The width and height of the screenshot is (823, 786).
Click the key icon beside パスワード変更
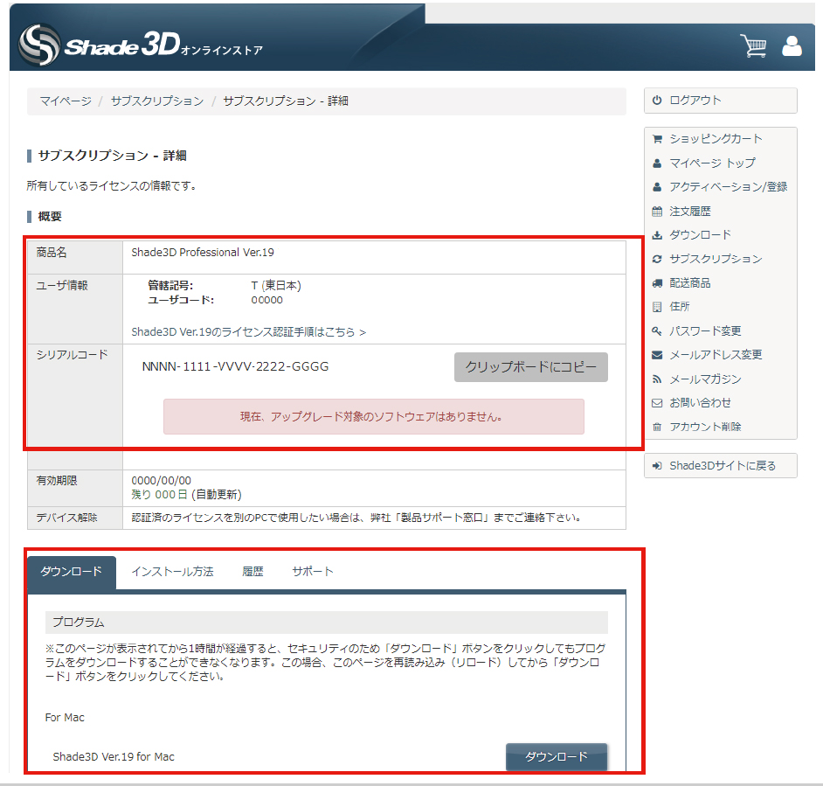coord(657,331)
